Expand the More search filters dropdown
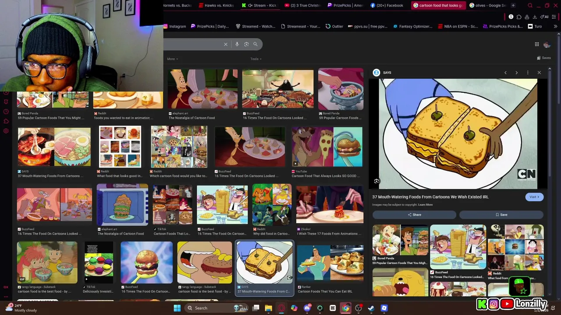The image size is (561, 315). [x=172, y=59]
